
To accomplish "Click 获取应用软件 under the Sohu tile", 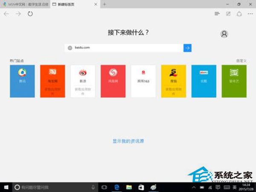I will point(174,91).
